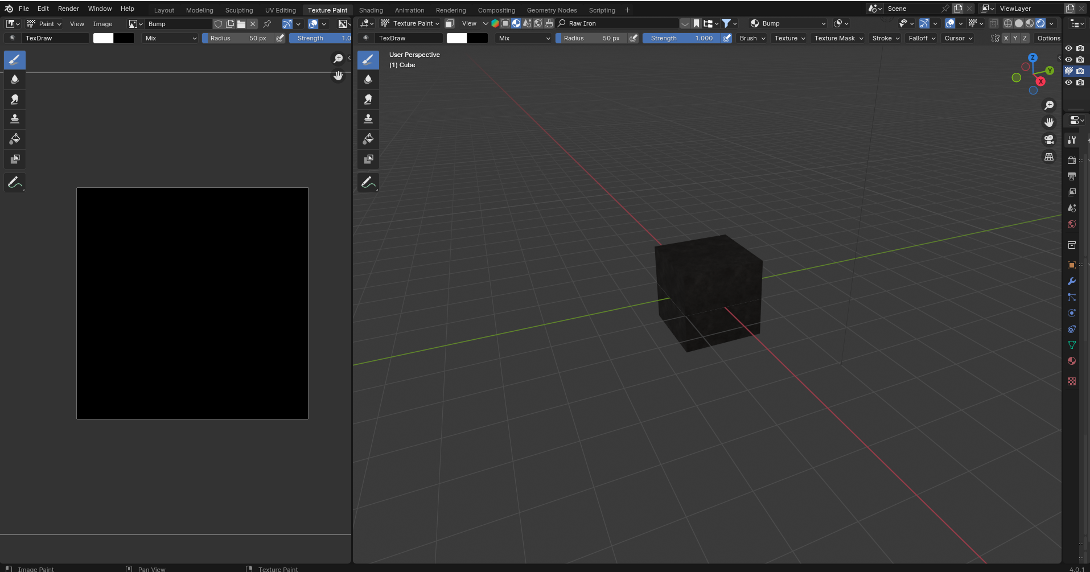Screen dimensions: 1090x572
Task: Select the Fill bucket tool in 3D viewport toolbar
Action: point(368,139)
